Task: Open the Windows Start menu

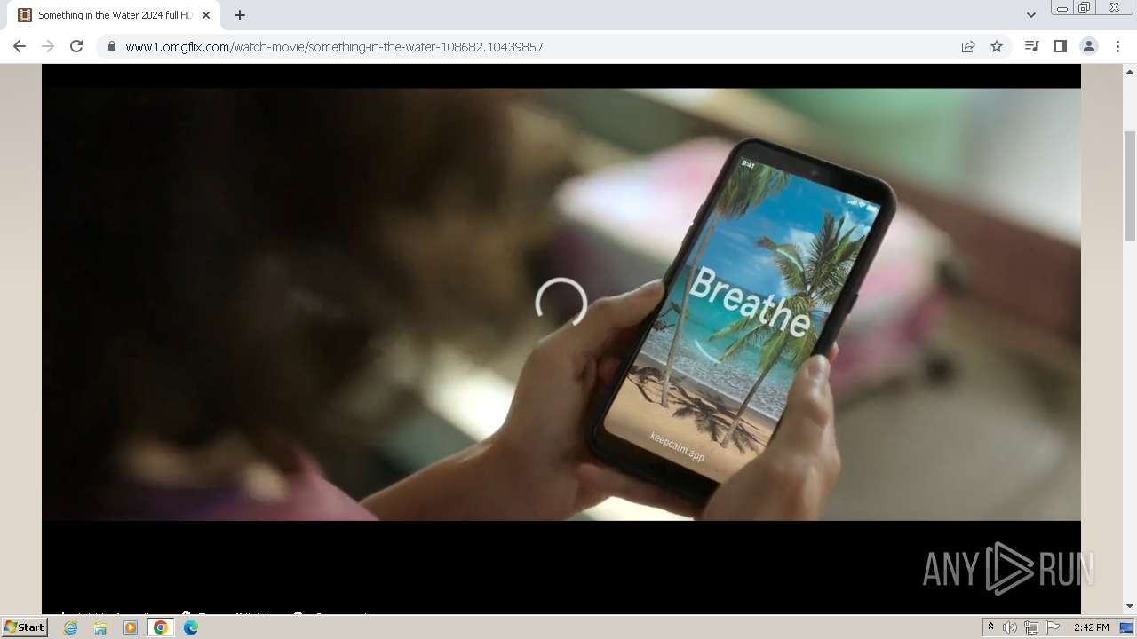Action: tap(24, 627)
